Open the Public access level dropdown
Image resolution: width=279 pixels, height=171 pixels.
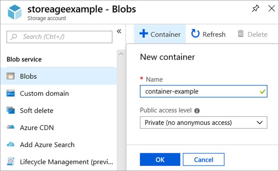[204, 122]
